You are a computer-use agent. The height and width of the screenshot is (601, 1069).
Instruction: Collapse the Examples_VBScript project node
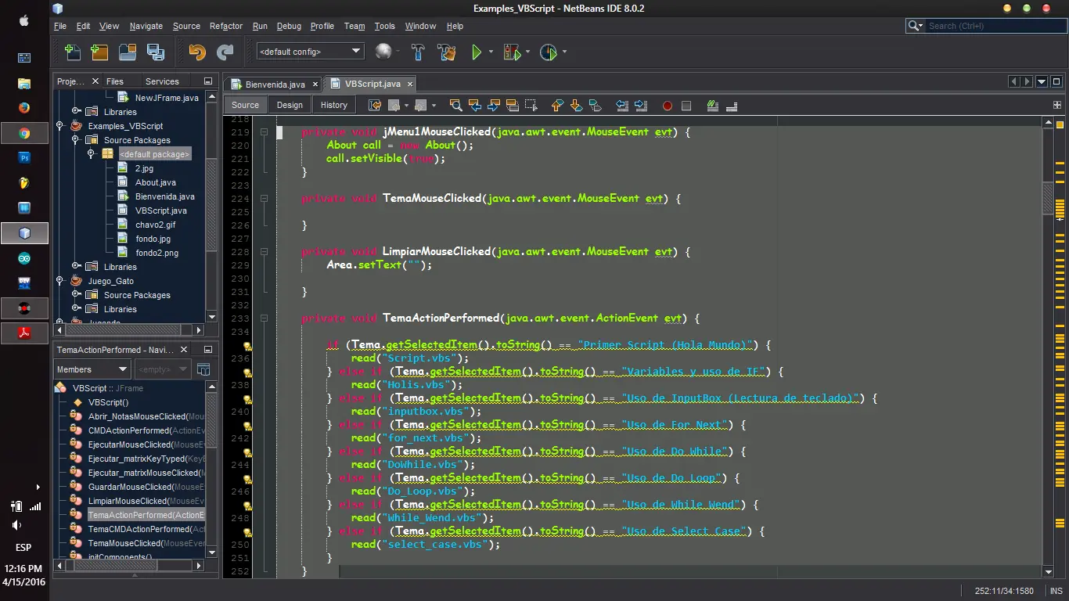click(x=59, y=126)
